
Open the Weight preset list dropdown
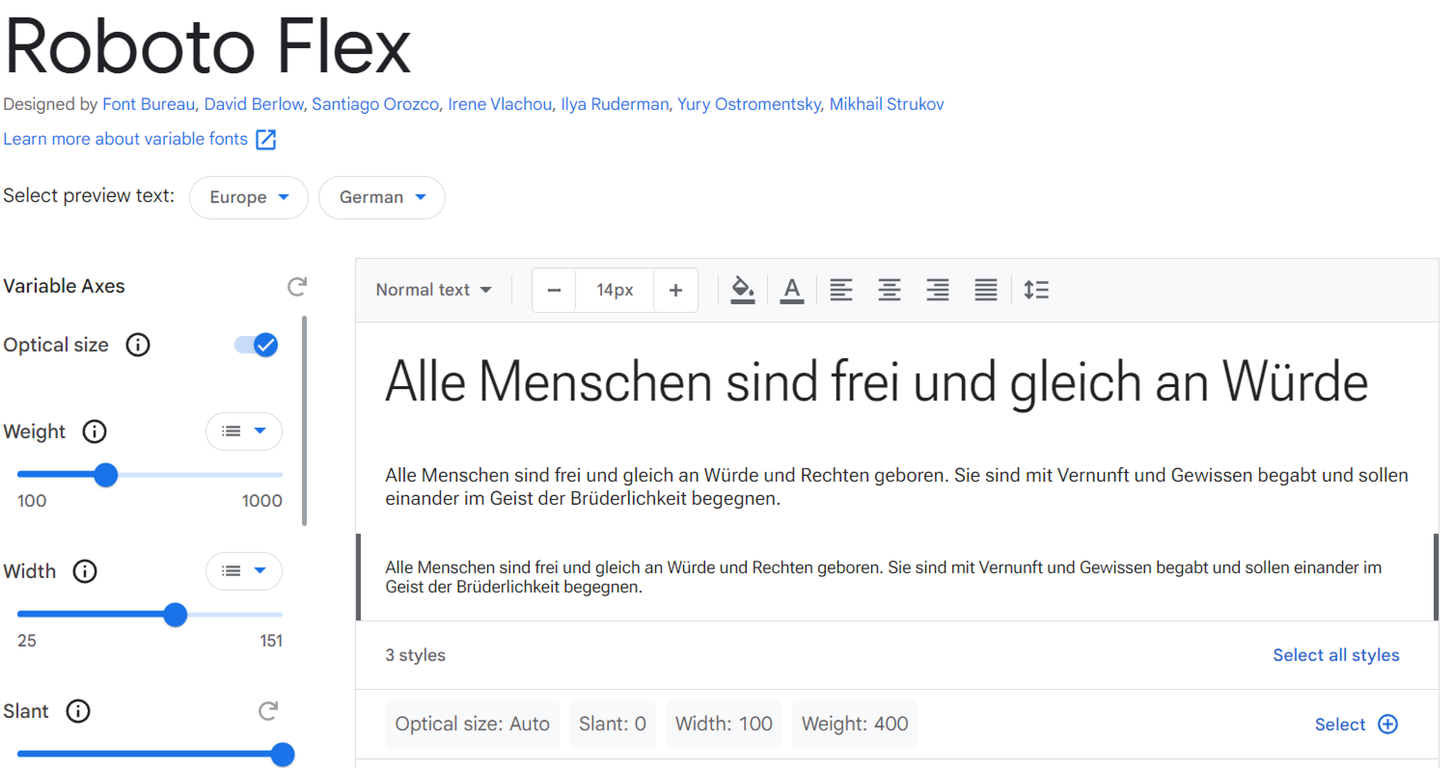244,431
